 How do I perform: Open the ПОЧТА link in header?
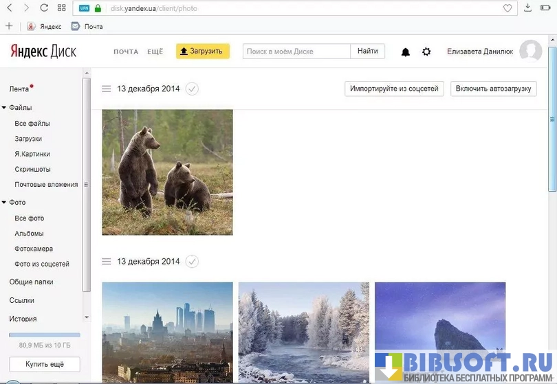point(126,52)
